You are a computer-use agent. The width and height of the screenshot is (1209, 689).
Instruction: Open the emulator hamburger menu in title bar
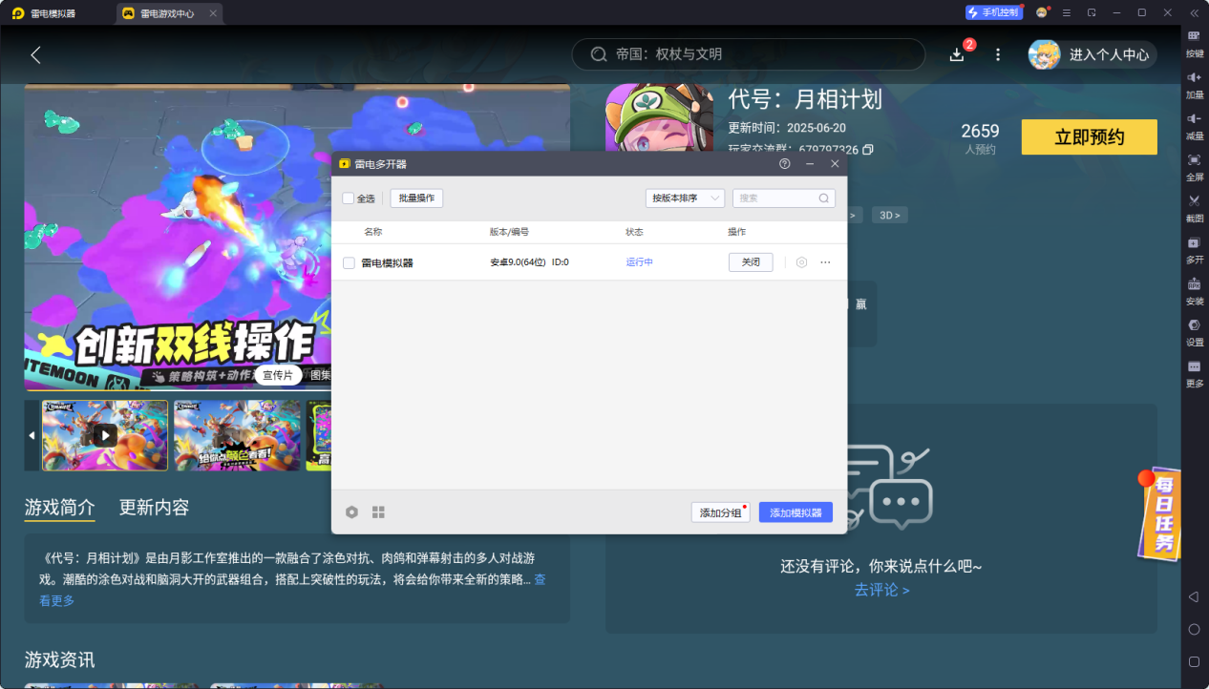[x=1067, y=12]
